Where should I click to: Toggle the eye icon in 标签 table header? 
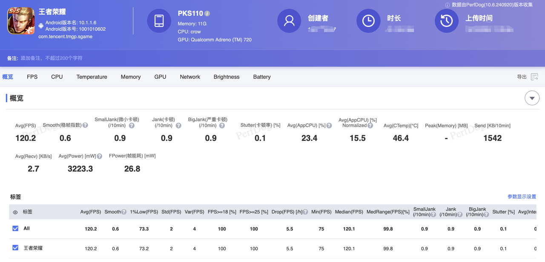[x=15, y=212]
